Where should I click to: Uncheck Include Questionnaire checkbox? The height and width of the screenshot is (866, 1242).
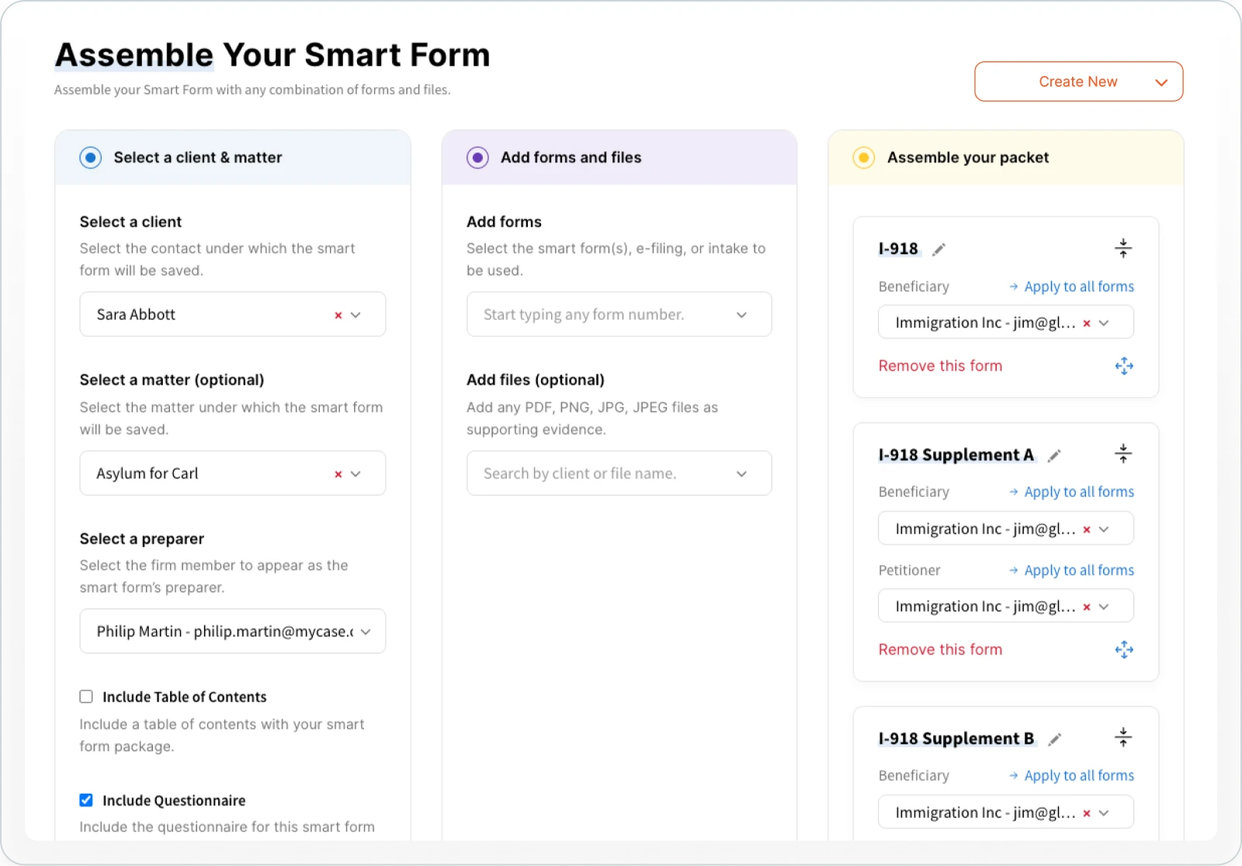pyautogui.click(x=86, y=800)
